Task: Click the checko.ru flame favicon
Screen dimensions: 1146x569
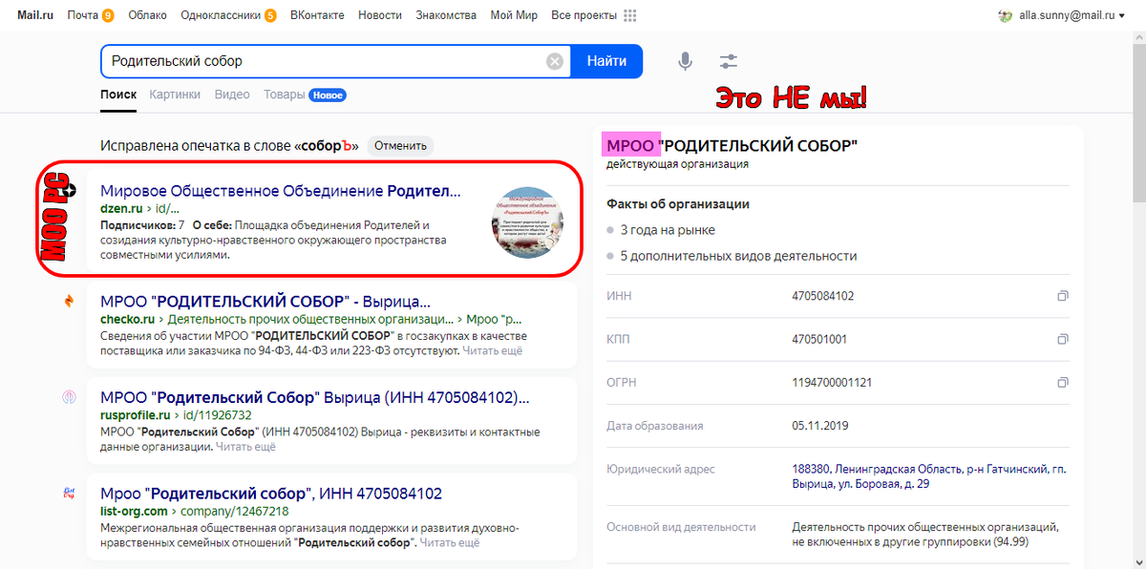Action: pos(69,301)
